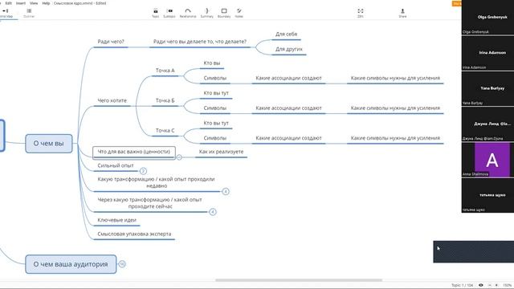Image resolution: width=514 pixels, height=289 pixels.
Task: Select 'Какие символы нужны для усиления' in Точка А row
Action: click(395, 78)
